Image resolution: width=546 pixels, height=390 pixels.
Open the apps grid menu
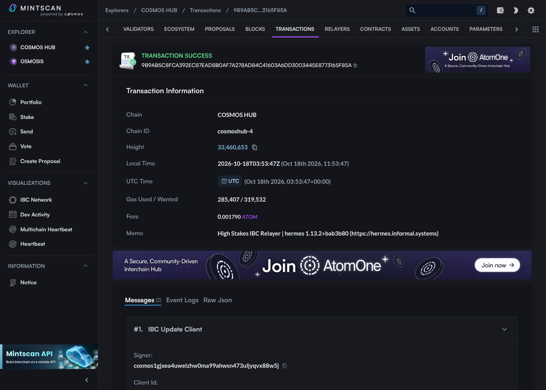point(535,29)
